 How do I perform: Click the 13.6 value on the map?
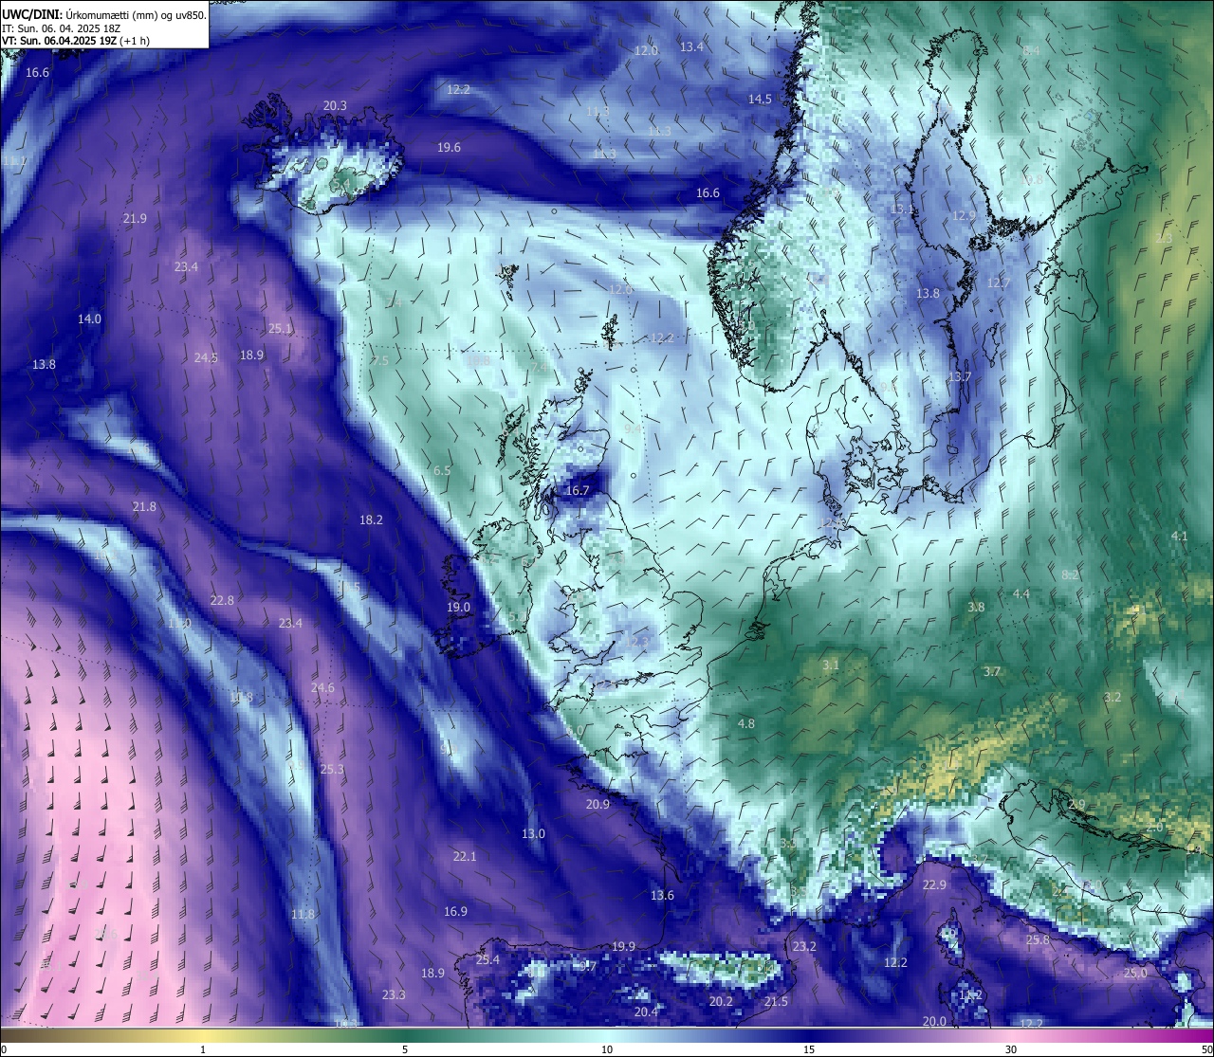(662, 896)
